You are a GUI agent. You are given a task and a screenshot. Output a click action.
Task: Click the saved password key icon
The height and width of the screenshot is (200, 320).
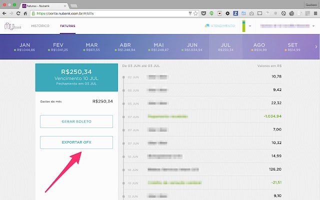click(190, 13)
